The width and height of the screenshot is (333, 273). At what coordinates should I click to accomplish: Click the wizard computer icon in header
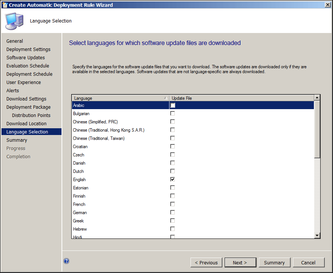[14, 21]
